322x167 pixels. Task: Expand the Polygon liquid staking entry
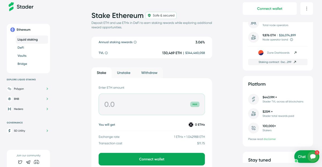(47, 89)
